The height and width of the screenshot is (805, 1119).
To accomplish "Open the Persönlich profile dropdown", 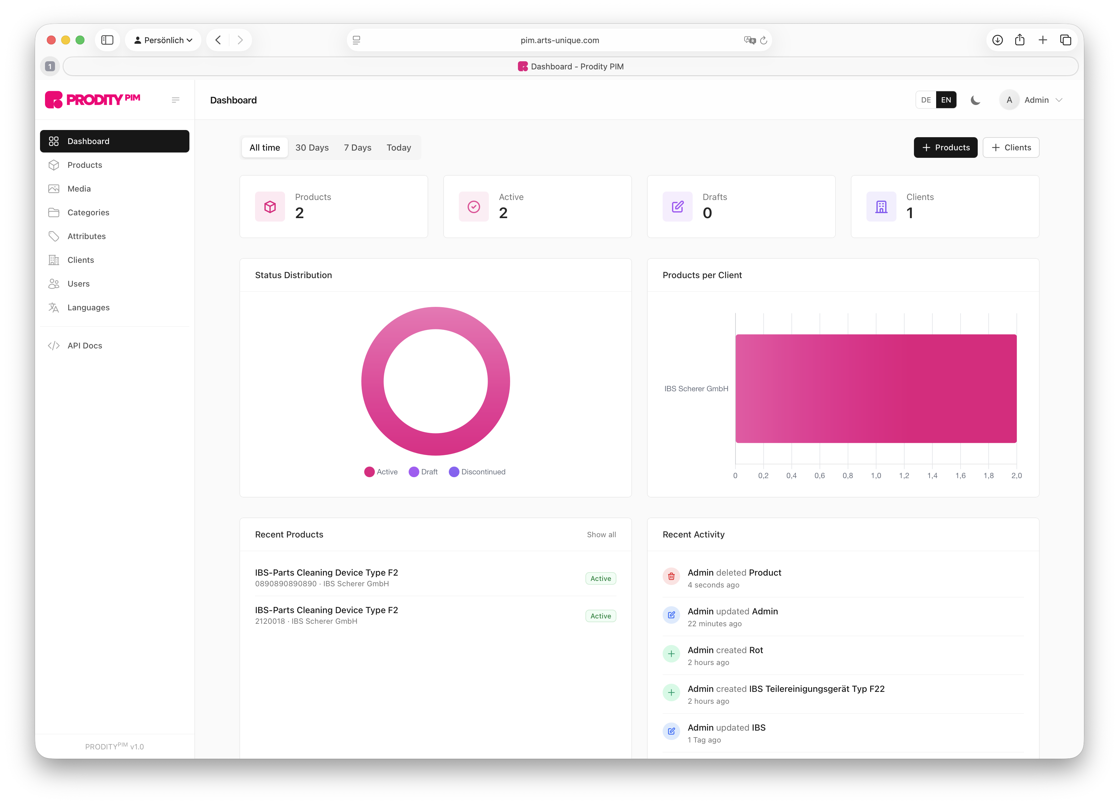I will tap(163, 40).
